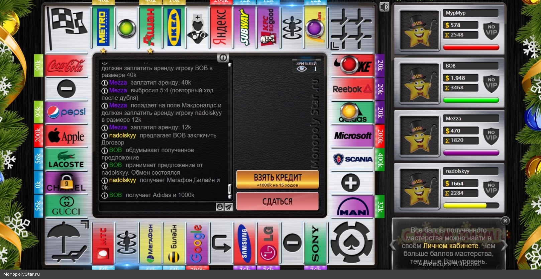This screenshot has height=279, width=541.
Task: Show next tip with right arrow
Action: click(x=505, y=246)
